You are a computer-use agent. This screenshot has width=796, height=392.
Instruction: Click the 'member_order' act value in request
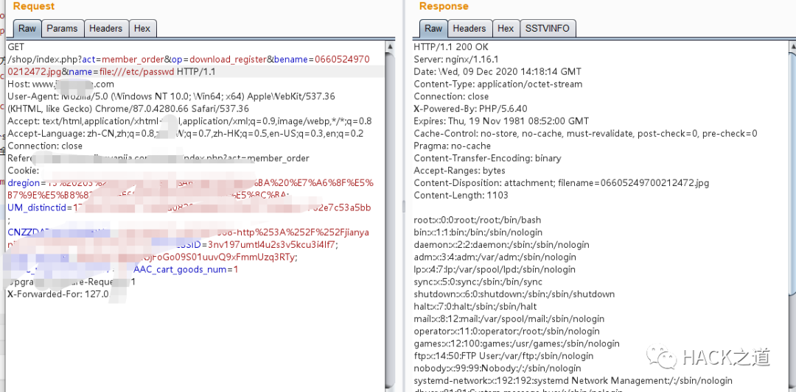point(133,60)
